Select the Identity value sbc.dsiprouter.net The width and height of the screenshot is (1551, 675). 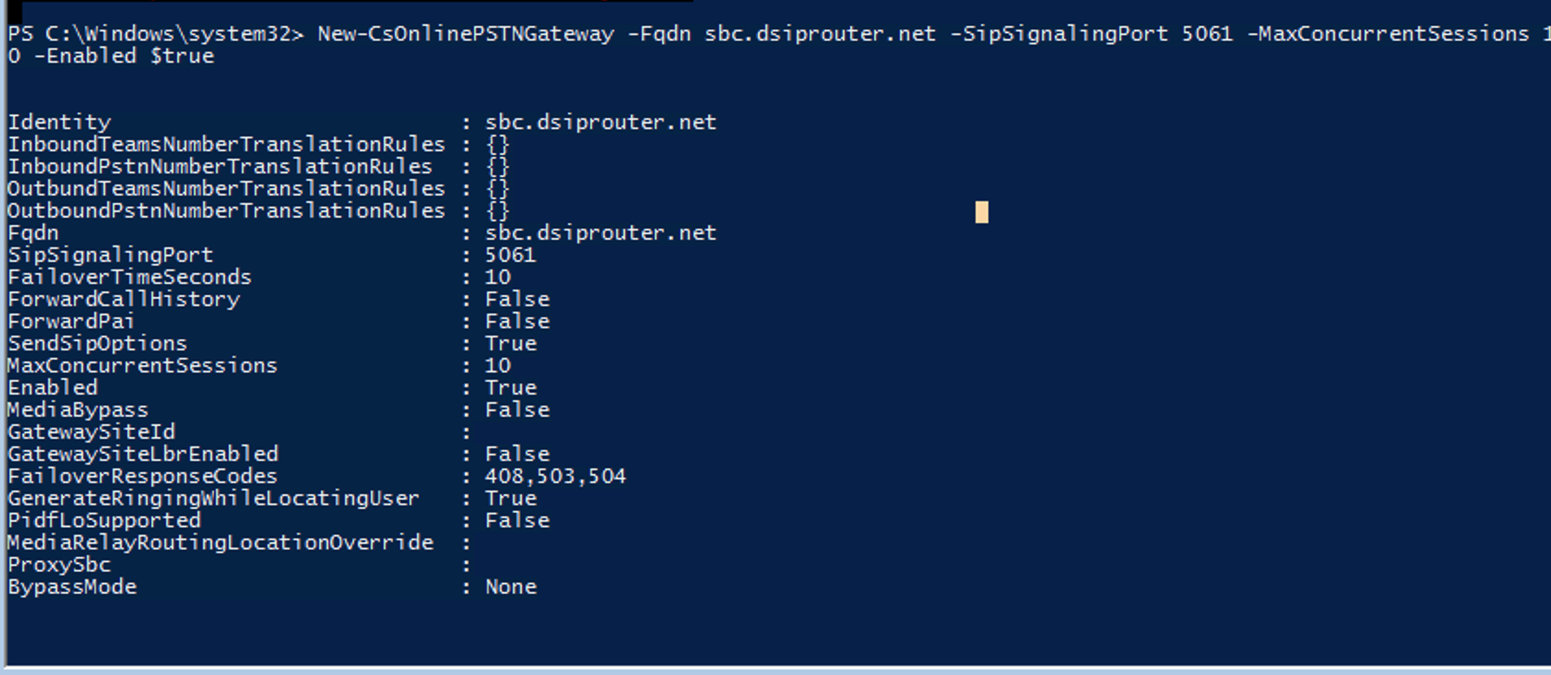pyautogui.click(x=600, y=122)
